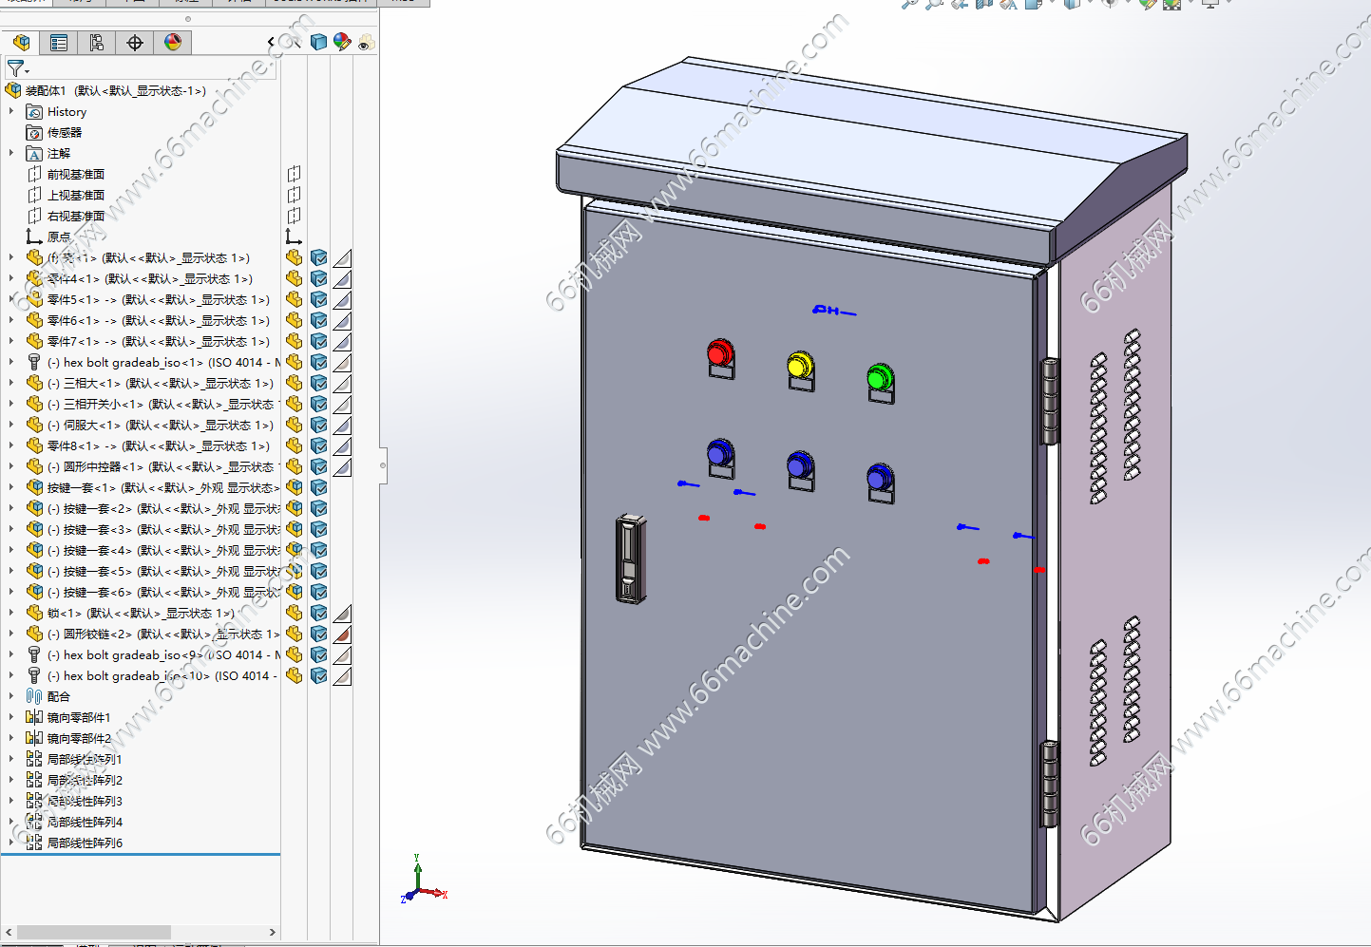
Task: Click the red push button on cabinet door
Action: click(720, 353)
